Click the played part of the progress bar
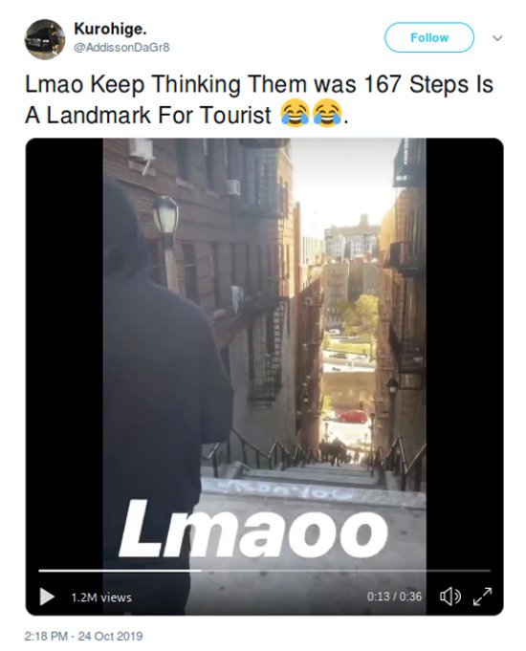This screenshot has height=651, width=526. pyautogui.click(x=121, y=571)
